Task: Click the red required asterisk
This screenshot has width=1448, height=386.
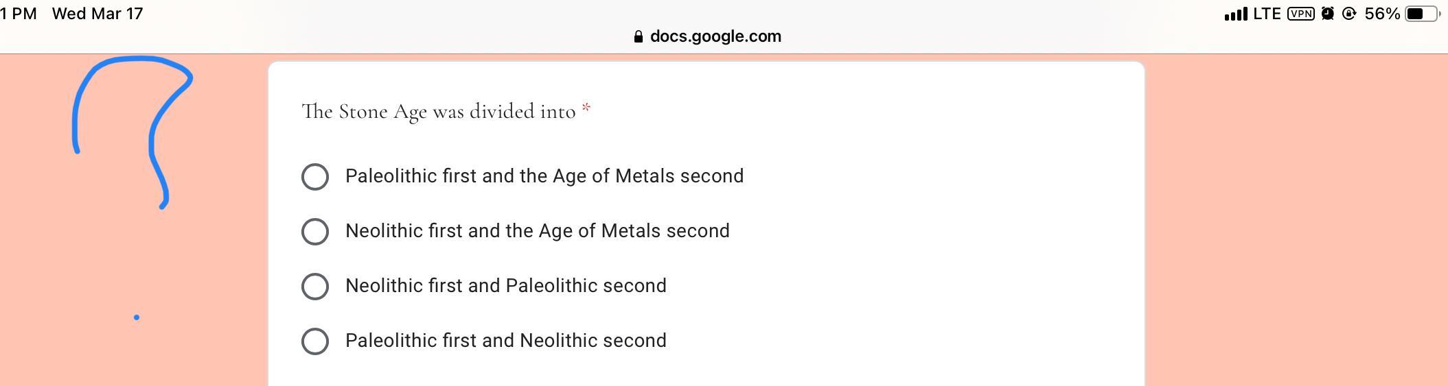Action: click(586, 108)
